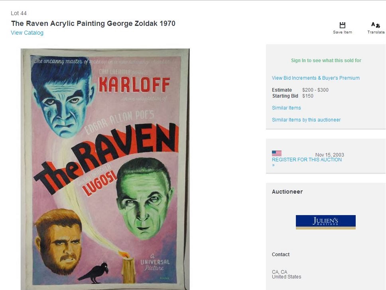Click Sign In to see sold price
386x290 pixels.
tap(326, 61)
